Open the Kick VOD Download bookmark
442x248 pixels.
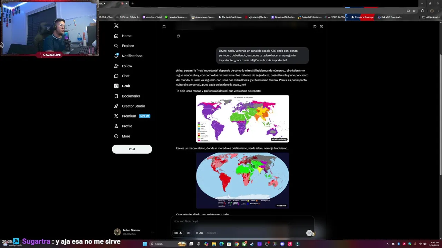[x=390, y=17]
